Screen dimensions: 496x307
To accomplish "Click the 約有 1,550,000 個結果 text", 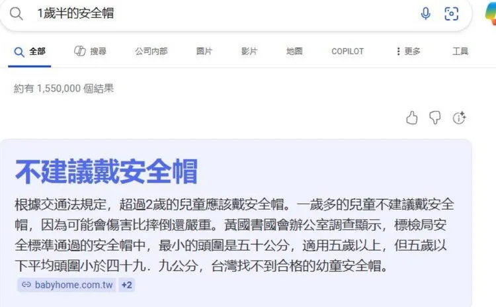I will point(63,88).
